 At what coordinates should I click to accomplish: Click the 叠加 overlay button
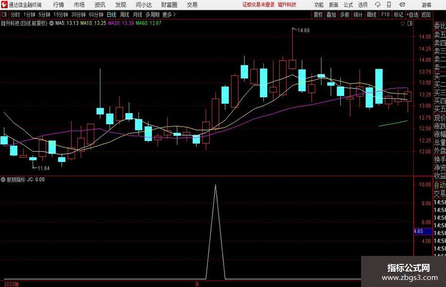click(331, 15)
